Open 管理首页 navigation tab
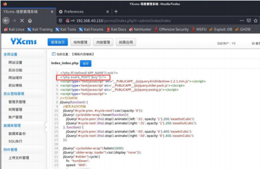Viewport: 260px width, 169px height. point(58,42)
